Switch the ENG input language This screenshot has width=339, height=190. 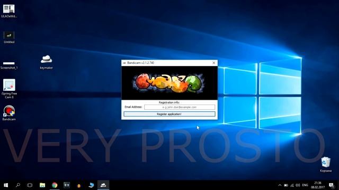(305, 185)
